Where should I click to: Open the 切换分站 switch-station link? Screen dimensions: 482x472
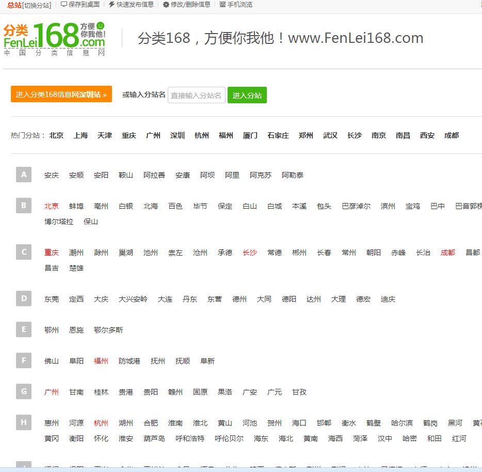[37, 5]
